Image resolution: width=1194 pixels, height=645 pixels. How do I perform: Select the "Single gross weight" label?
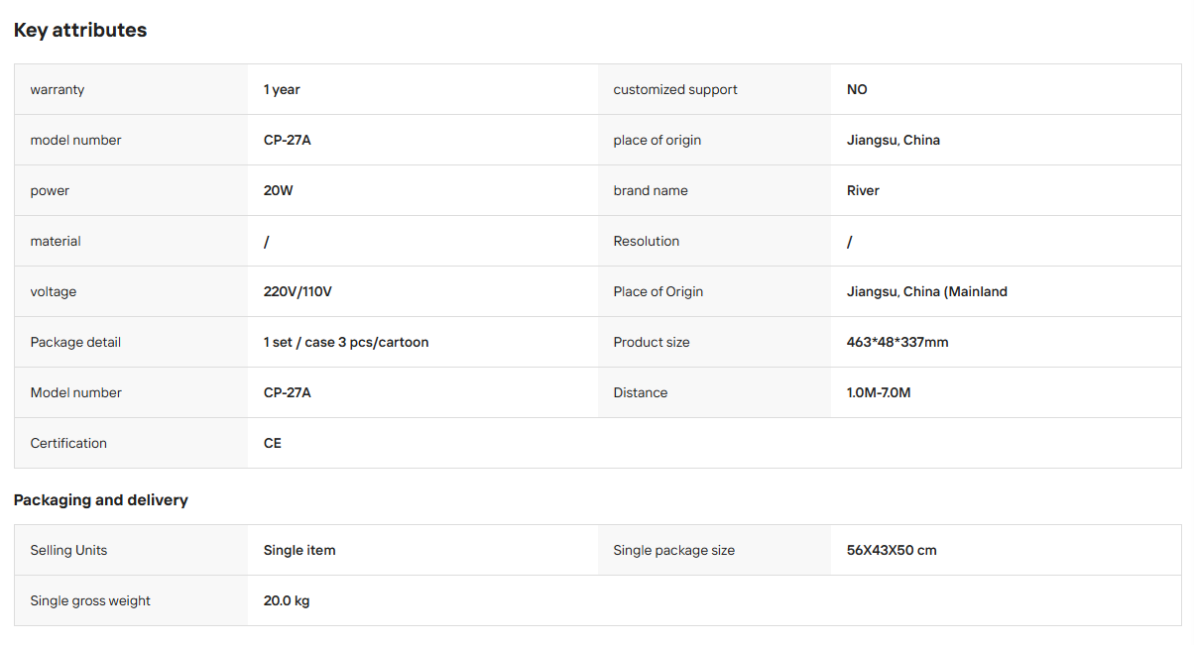pos(90,601)
